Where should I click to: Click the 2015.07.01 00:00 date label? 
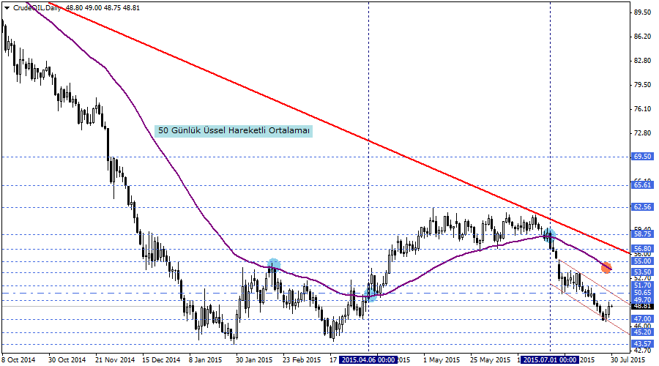550,360
